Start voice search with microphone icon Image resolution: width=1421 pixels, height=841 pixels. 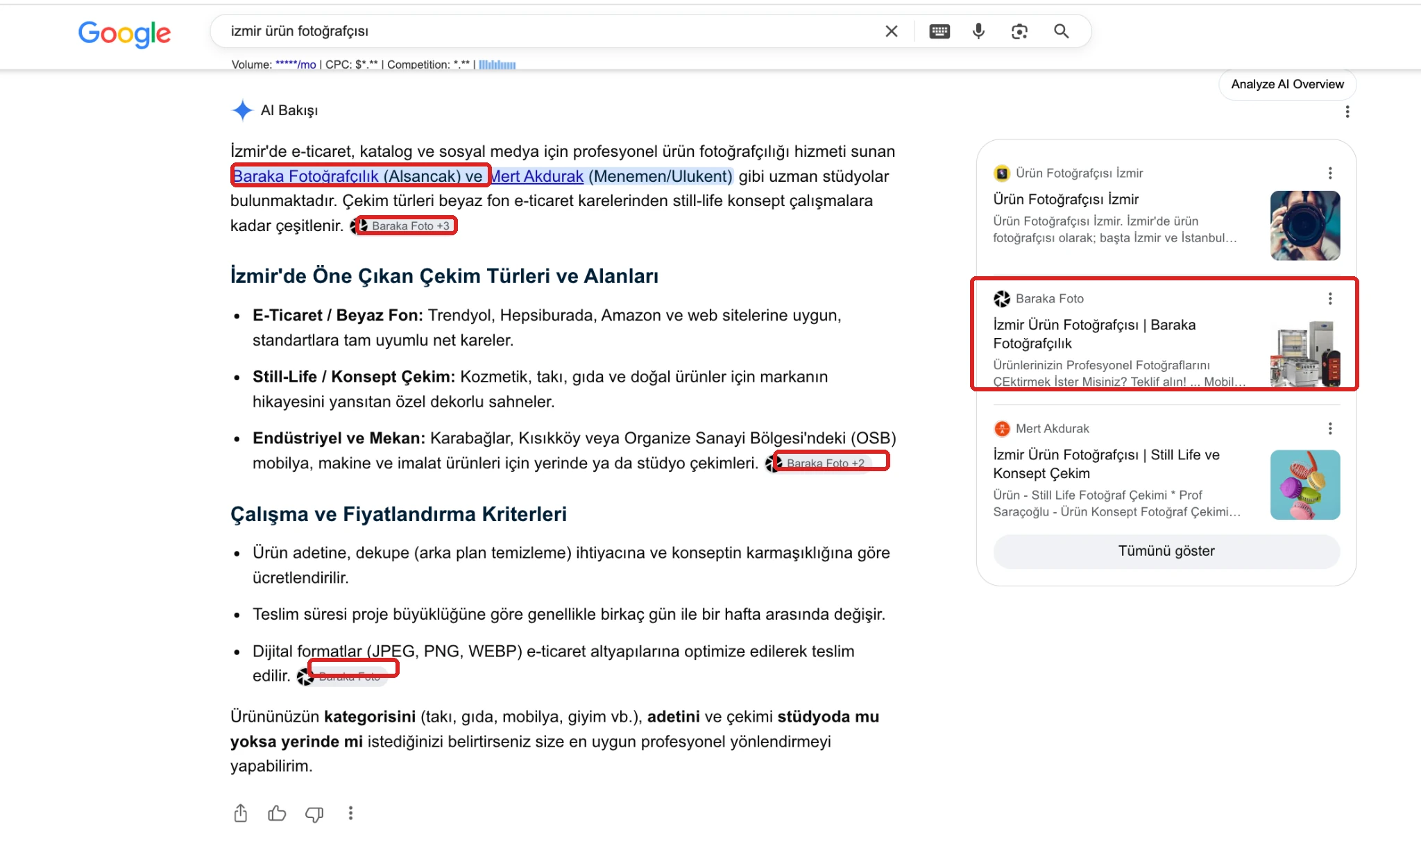pyautogui.click(x=978, y=31)
